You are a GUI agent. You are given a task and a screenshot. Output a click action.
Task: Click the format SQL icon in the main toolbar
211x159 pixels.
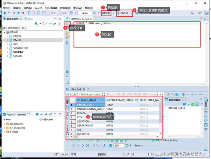[71, 13]
